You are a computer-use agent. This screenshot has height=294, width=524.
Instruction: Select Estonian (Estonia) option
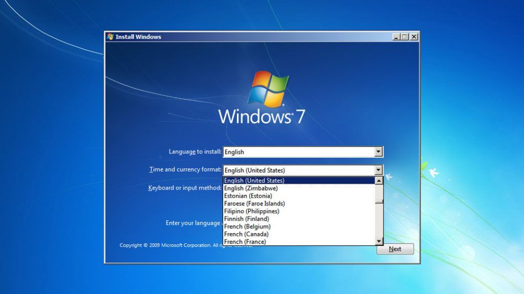tap(248, 196)
